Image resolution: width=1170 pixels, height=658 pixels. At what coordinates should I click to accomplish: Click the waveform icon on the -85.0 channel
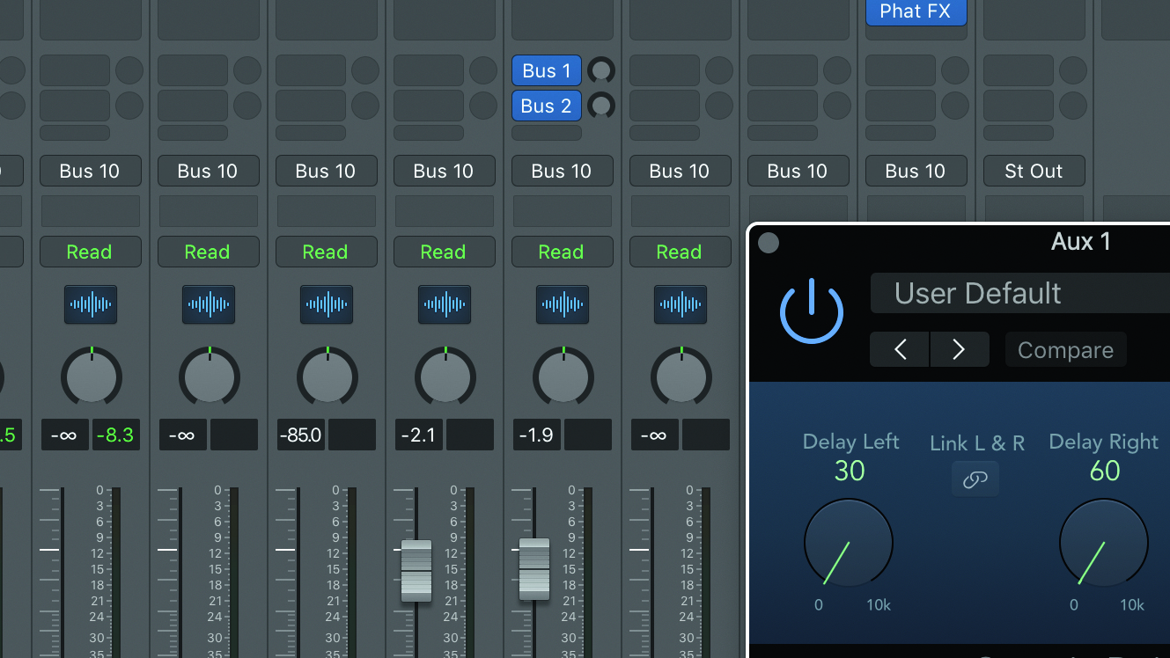pos(327,304)
